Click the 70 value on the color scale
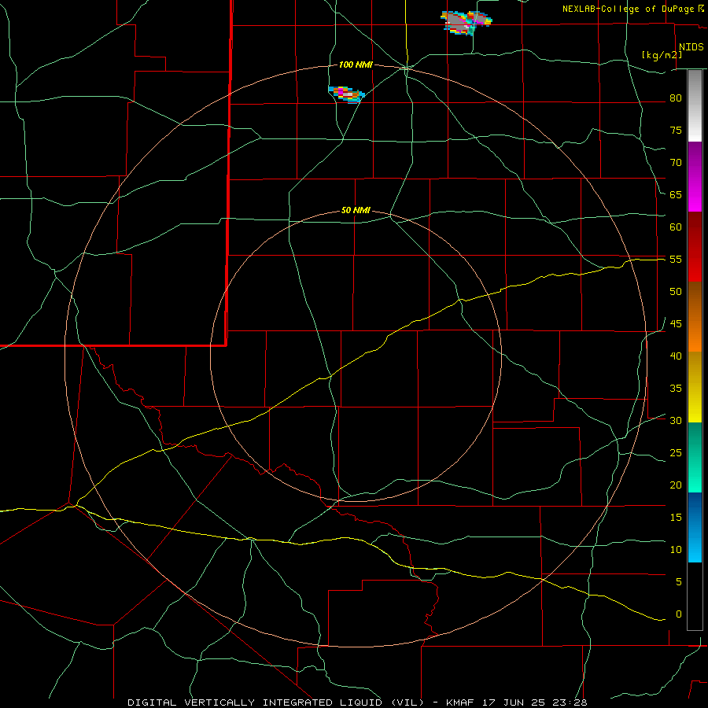708x708 pixels. point(676,163)
